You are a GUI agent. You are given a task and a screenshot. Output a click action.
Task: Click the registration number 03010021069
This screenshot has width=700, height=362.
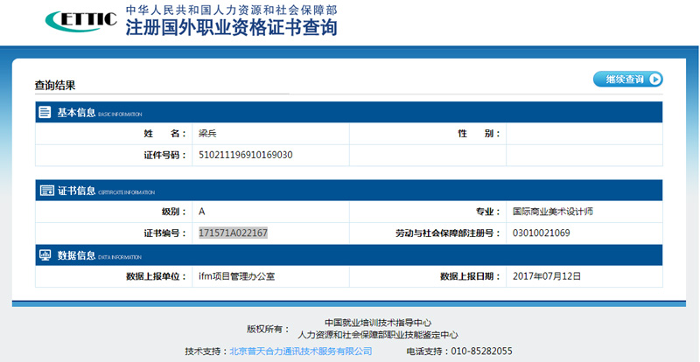542,233
